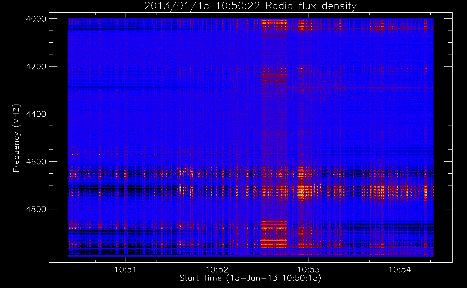Screen dimensions: 467x288
Task: Click the '10:52' time axis label
Action: click(x=217, y=270)
